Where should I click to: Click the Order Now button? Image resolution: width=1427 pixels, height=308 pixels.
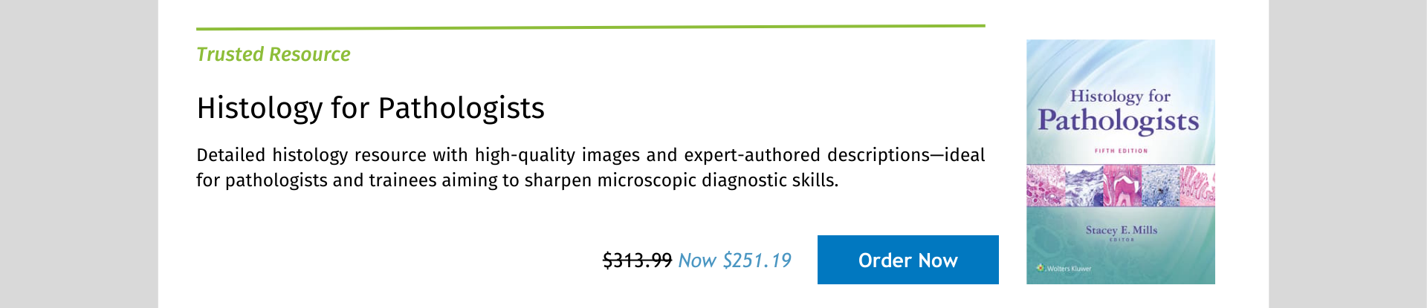click(907, 260)
